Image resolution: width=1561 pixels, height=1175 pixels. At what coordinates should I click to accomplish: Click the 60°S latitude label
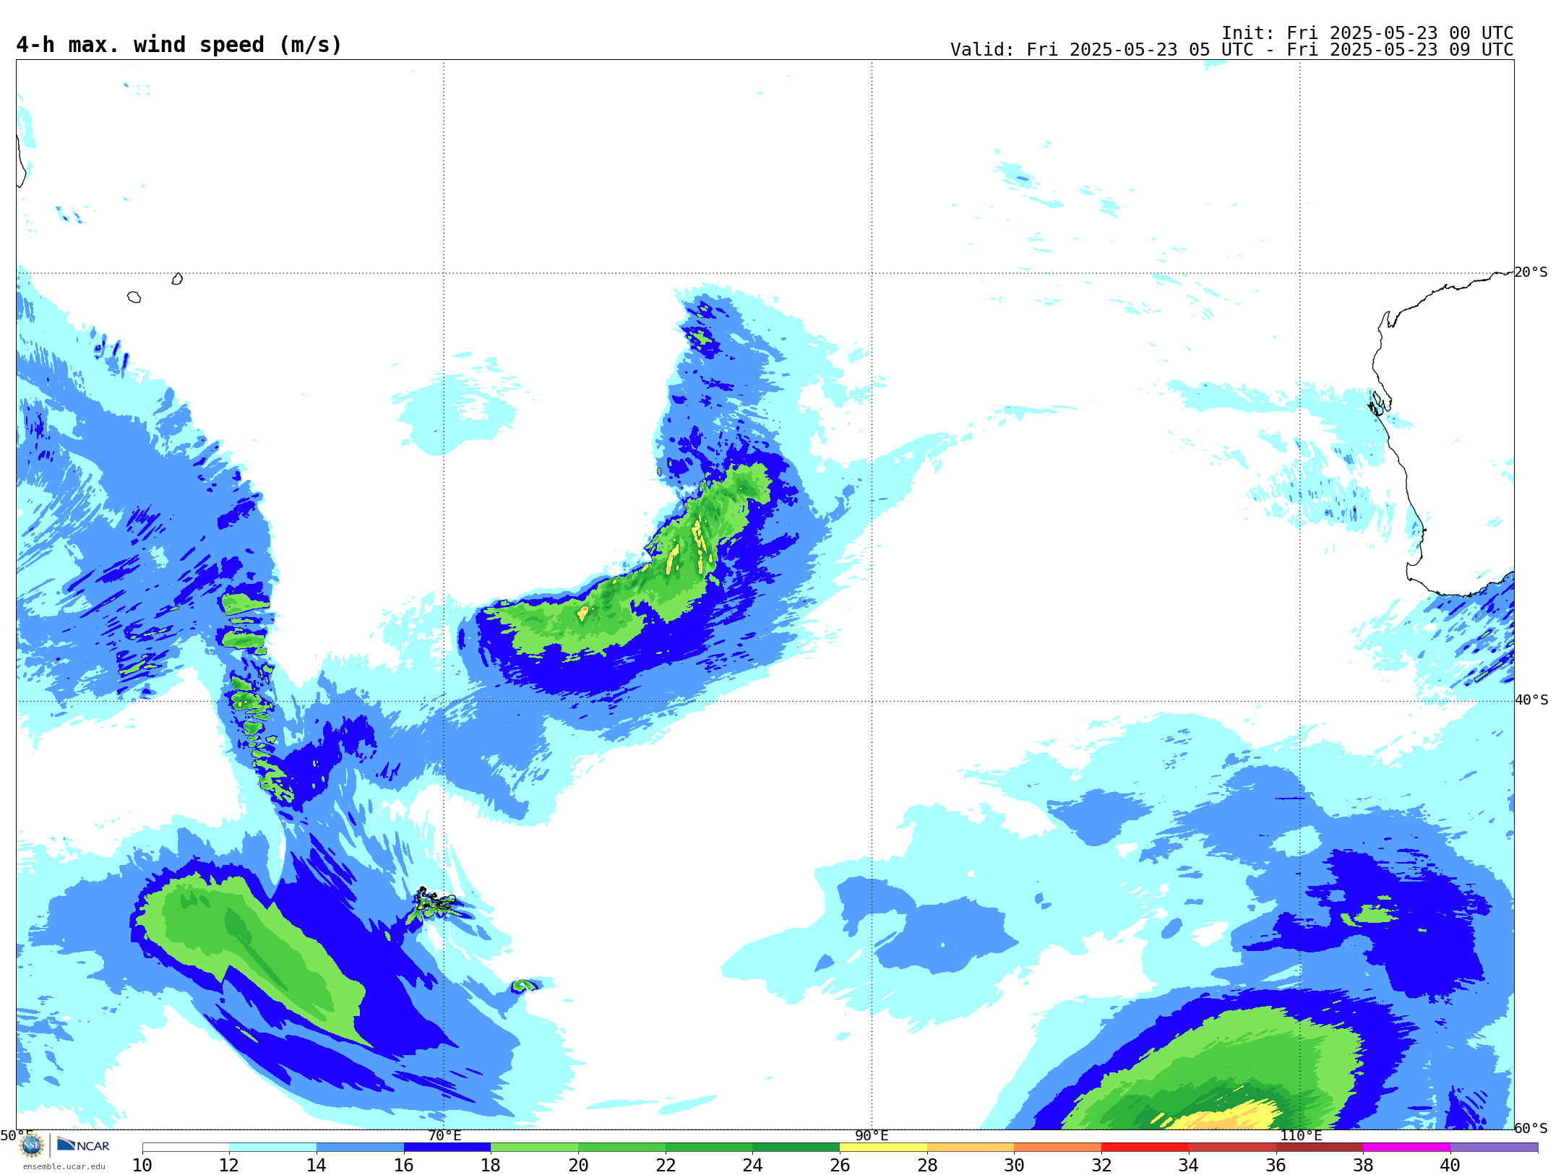(x=1531, y=1128)
